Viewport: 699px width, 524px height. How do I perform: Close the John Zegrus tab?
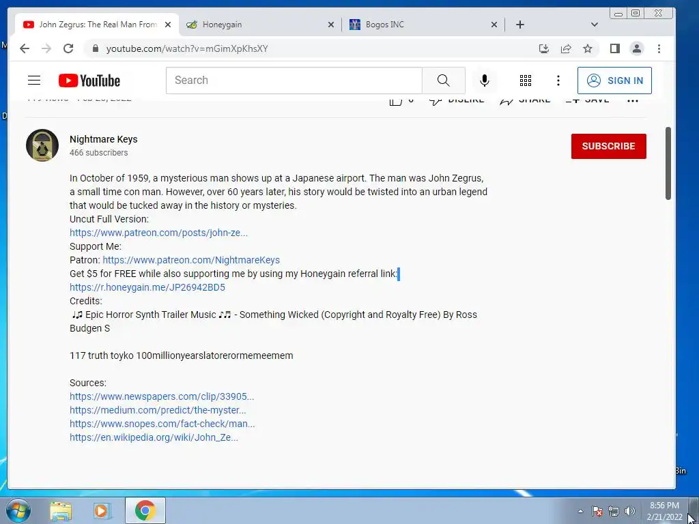(168, 25)
